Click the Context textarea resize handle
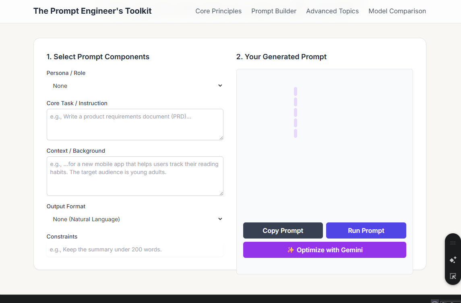 tap(221, 193)
